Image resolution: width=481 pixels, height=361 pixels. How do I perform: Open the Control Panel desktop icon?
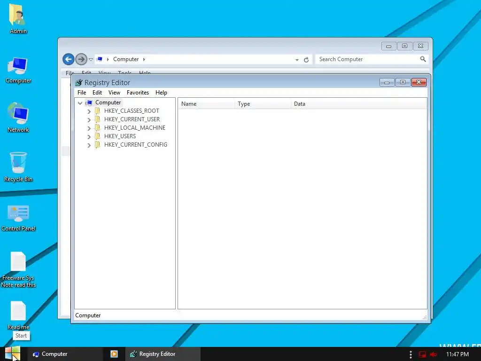pyautogui.click(x=18, y=217)
